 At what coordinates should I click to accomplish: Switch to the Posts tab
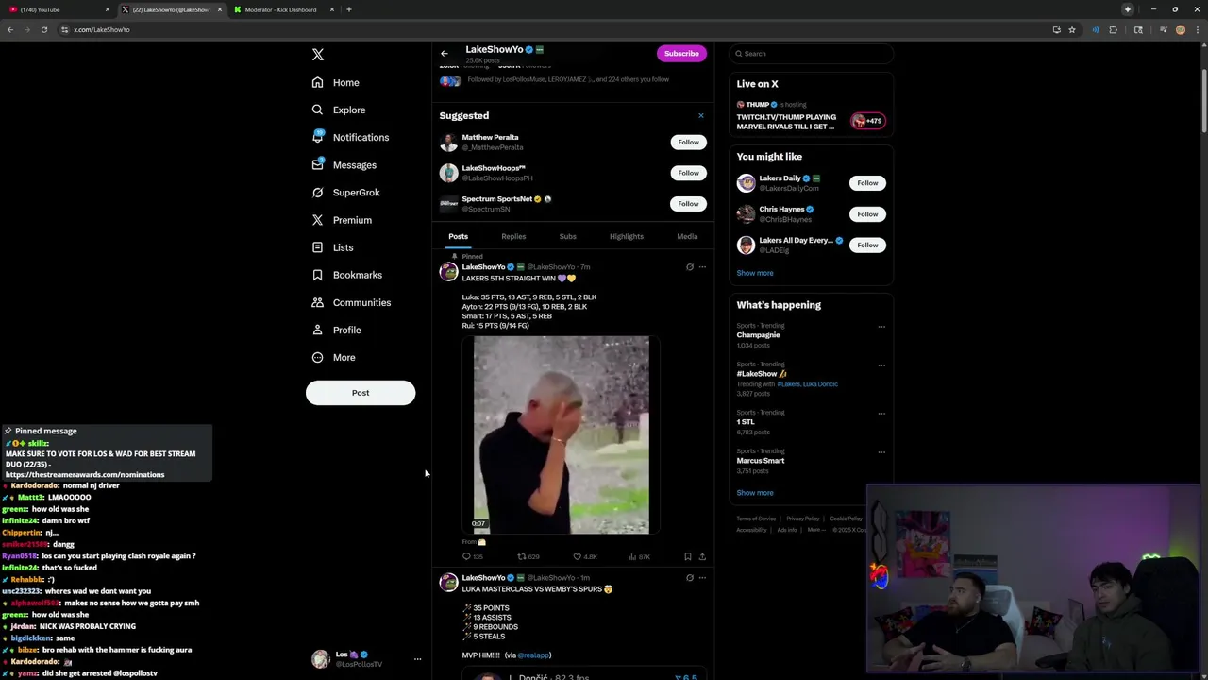(x=458, y=236)
